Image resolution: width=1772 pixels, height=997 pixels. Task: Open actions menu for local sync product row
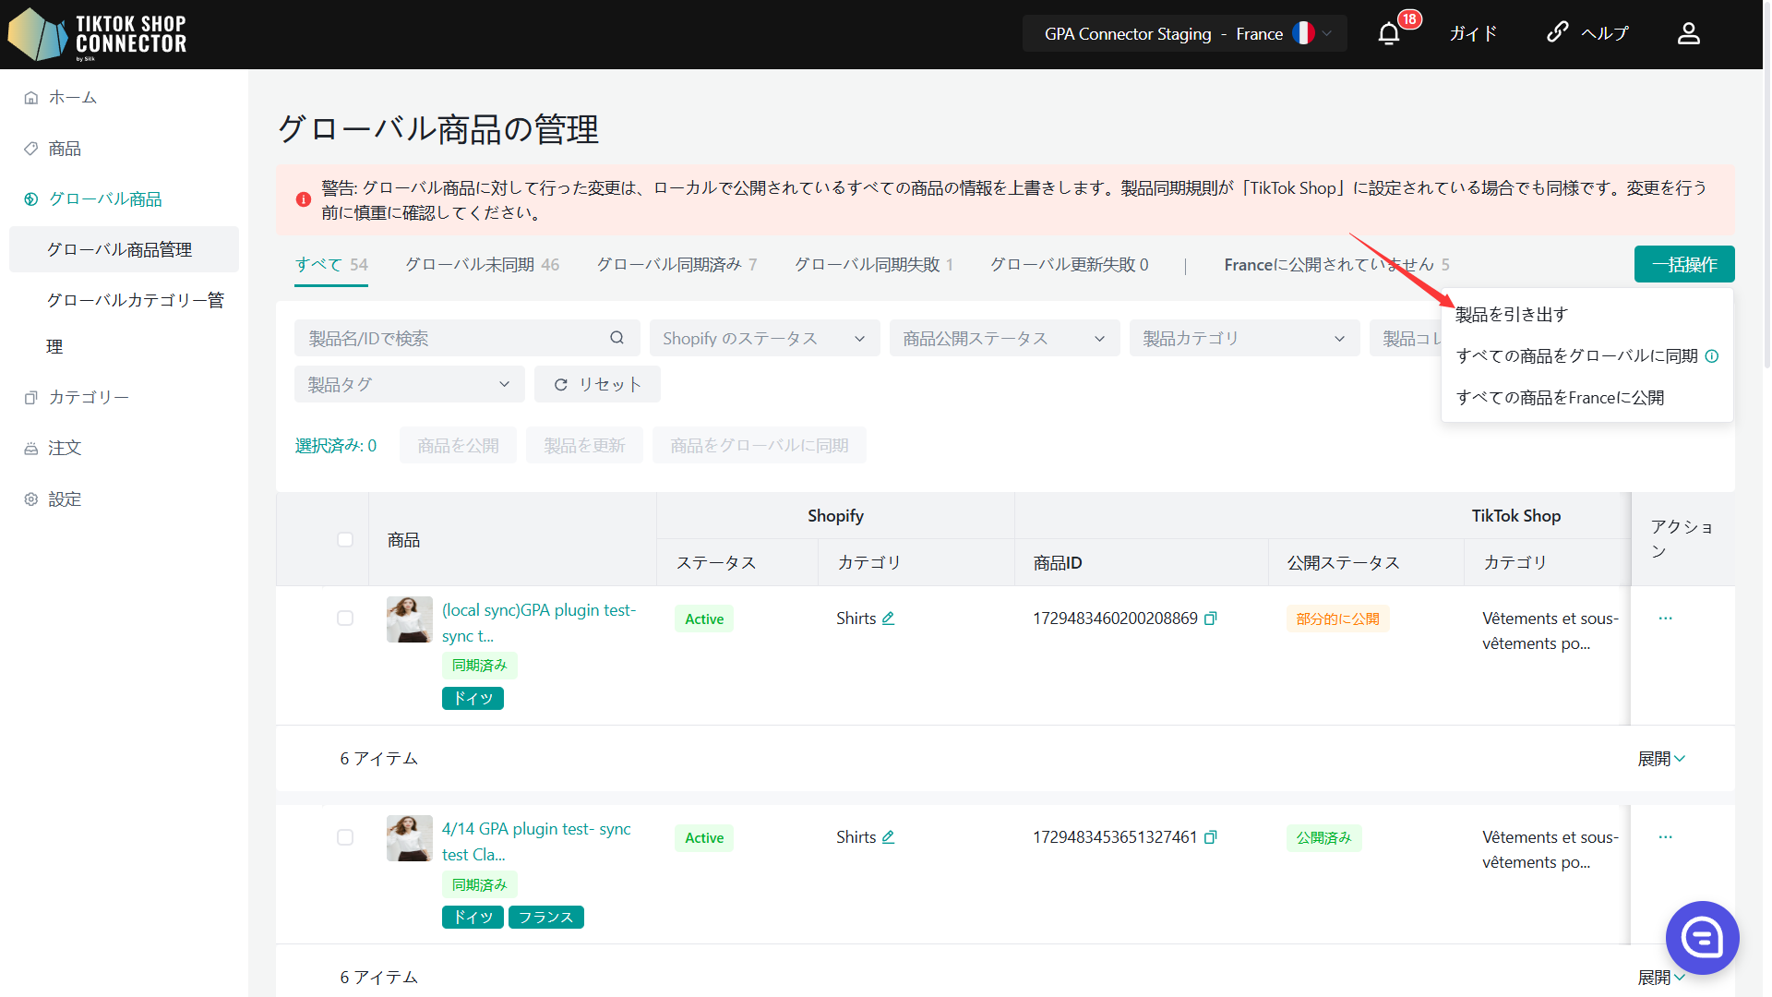tap(1665, 619)
